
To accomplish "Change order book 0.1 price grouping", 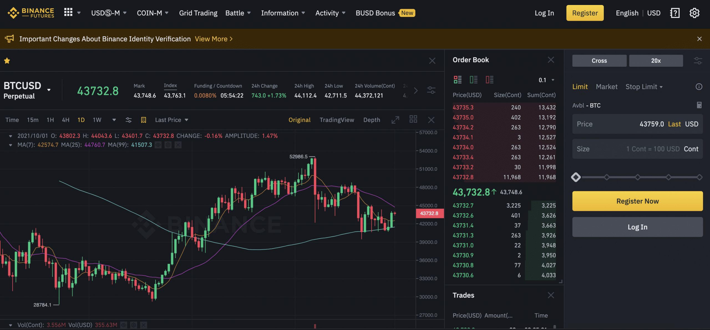I will point(546,80).
